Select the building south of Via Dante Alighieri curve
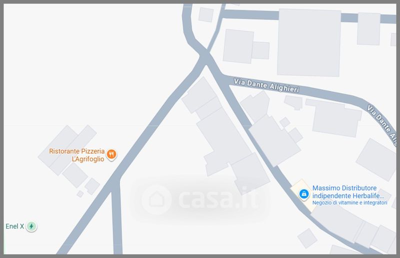 click(x=335, y=118)
